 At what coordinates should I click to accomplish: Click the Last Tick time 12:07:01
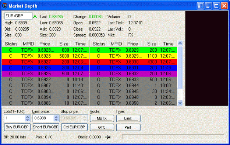click(135, 23)
